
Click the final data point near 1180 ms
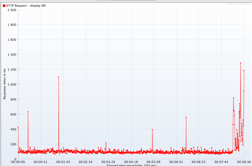[x=244, y=71]
